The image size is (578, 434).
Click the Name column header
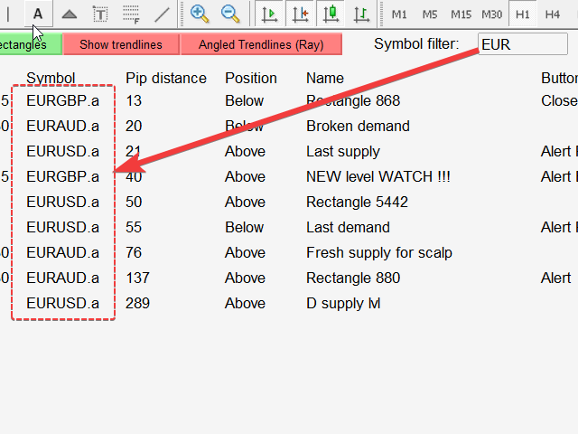(x=325, y=79)
